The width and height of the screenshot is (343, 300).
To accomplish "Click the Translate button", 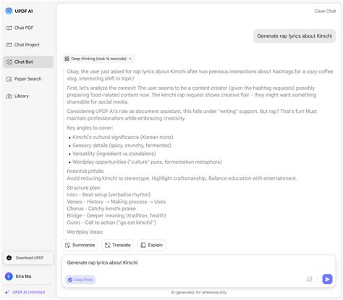I will click(x=118, y=245).
